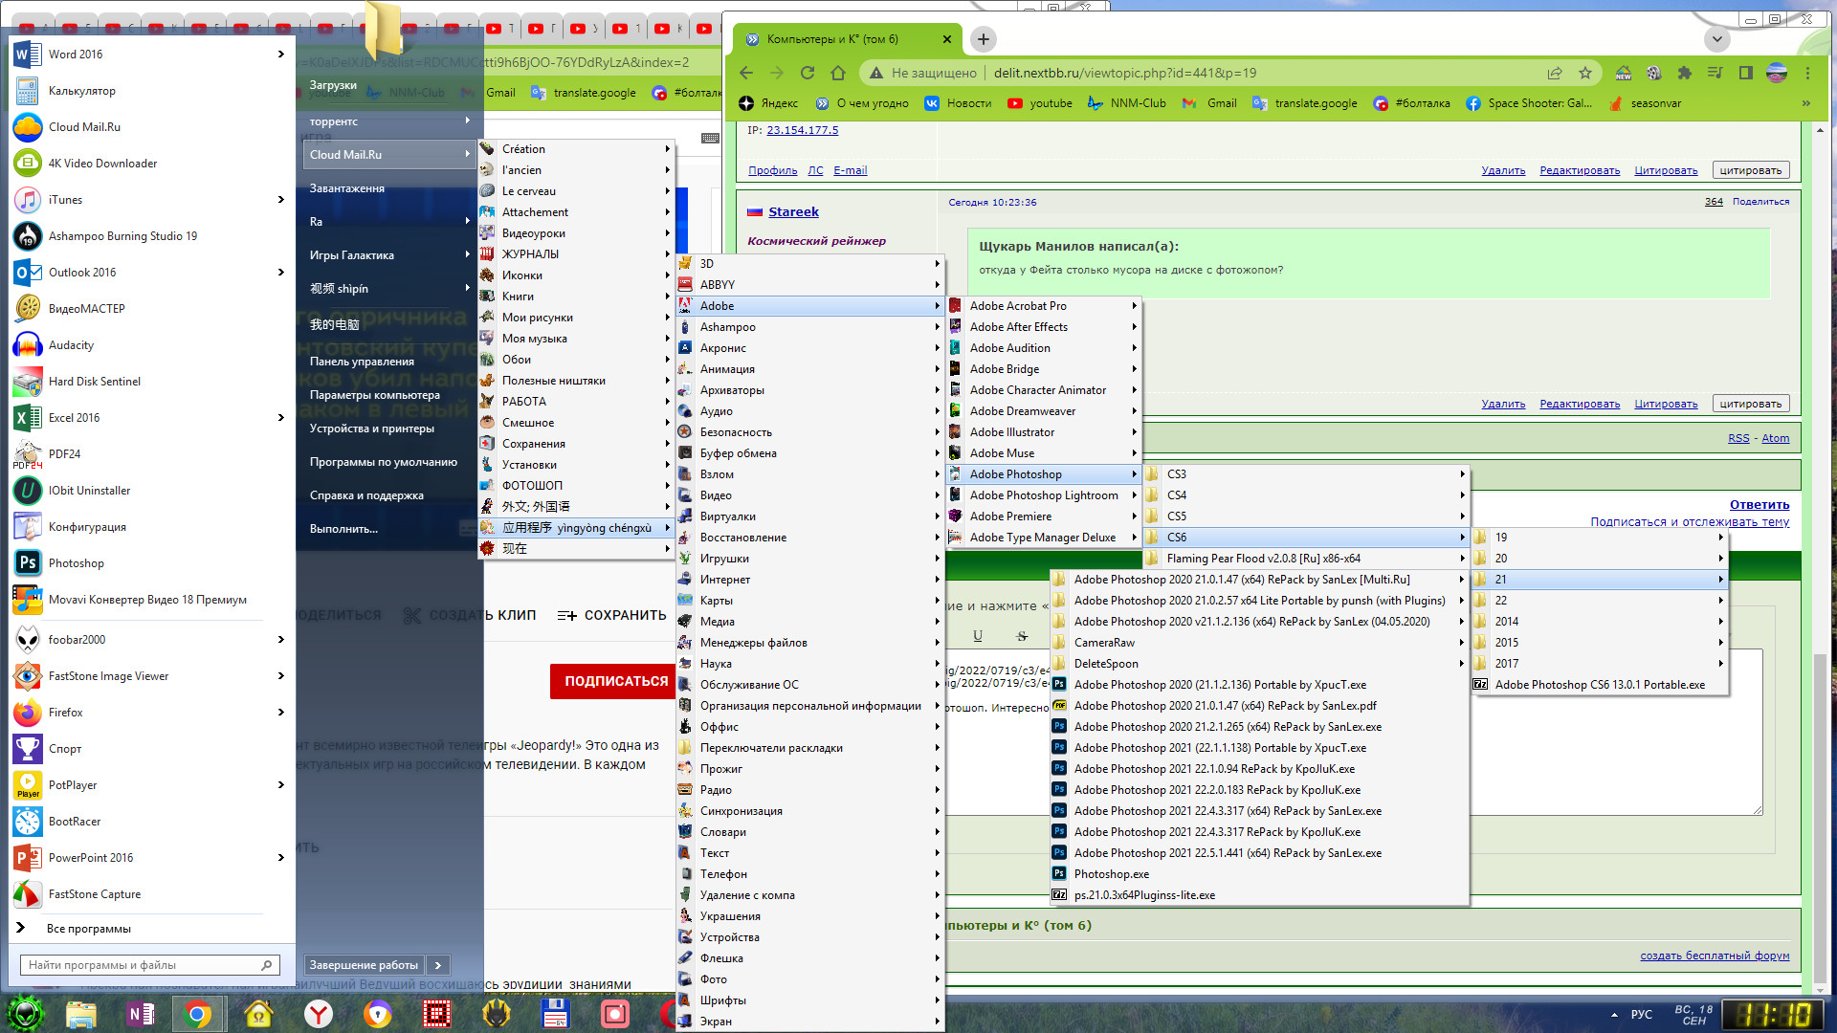Open Chrome tab search dropdown
Viewport: 1837px width, 1033px height.
pos(1717,39)
